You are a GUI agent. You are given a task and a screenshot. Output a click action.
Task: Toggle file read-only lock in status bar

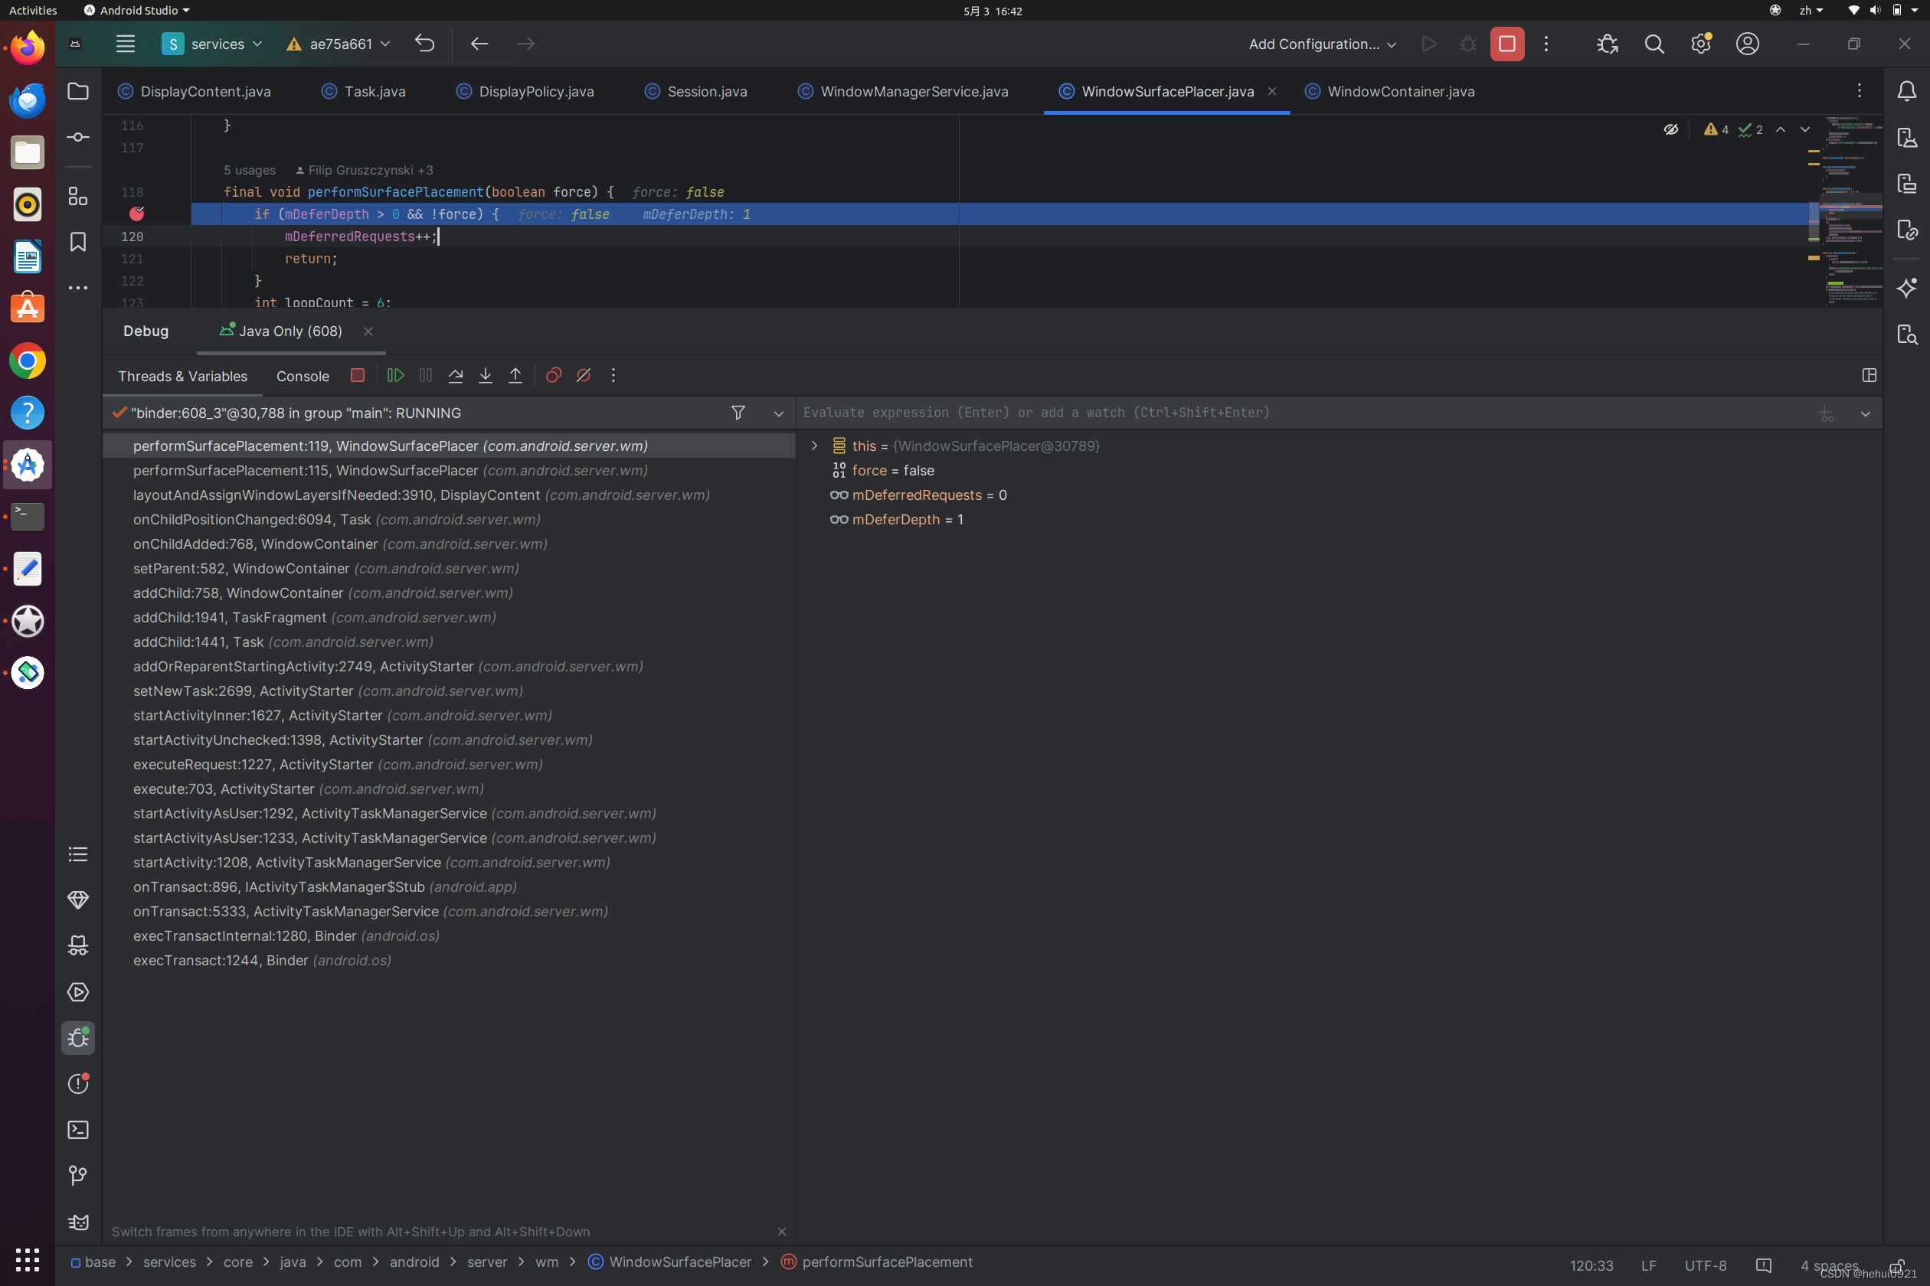coord(1897,1265)
